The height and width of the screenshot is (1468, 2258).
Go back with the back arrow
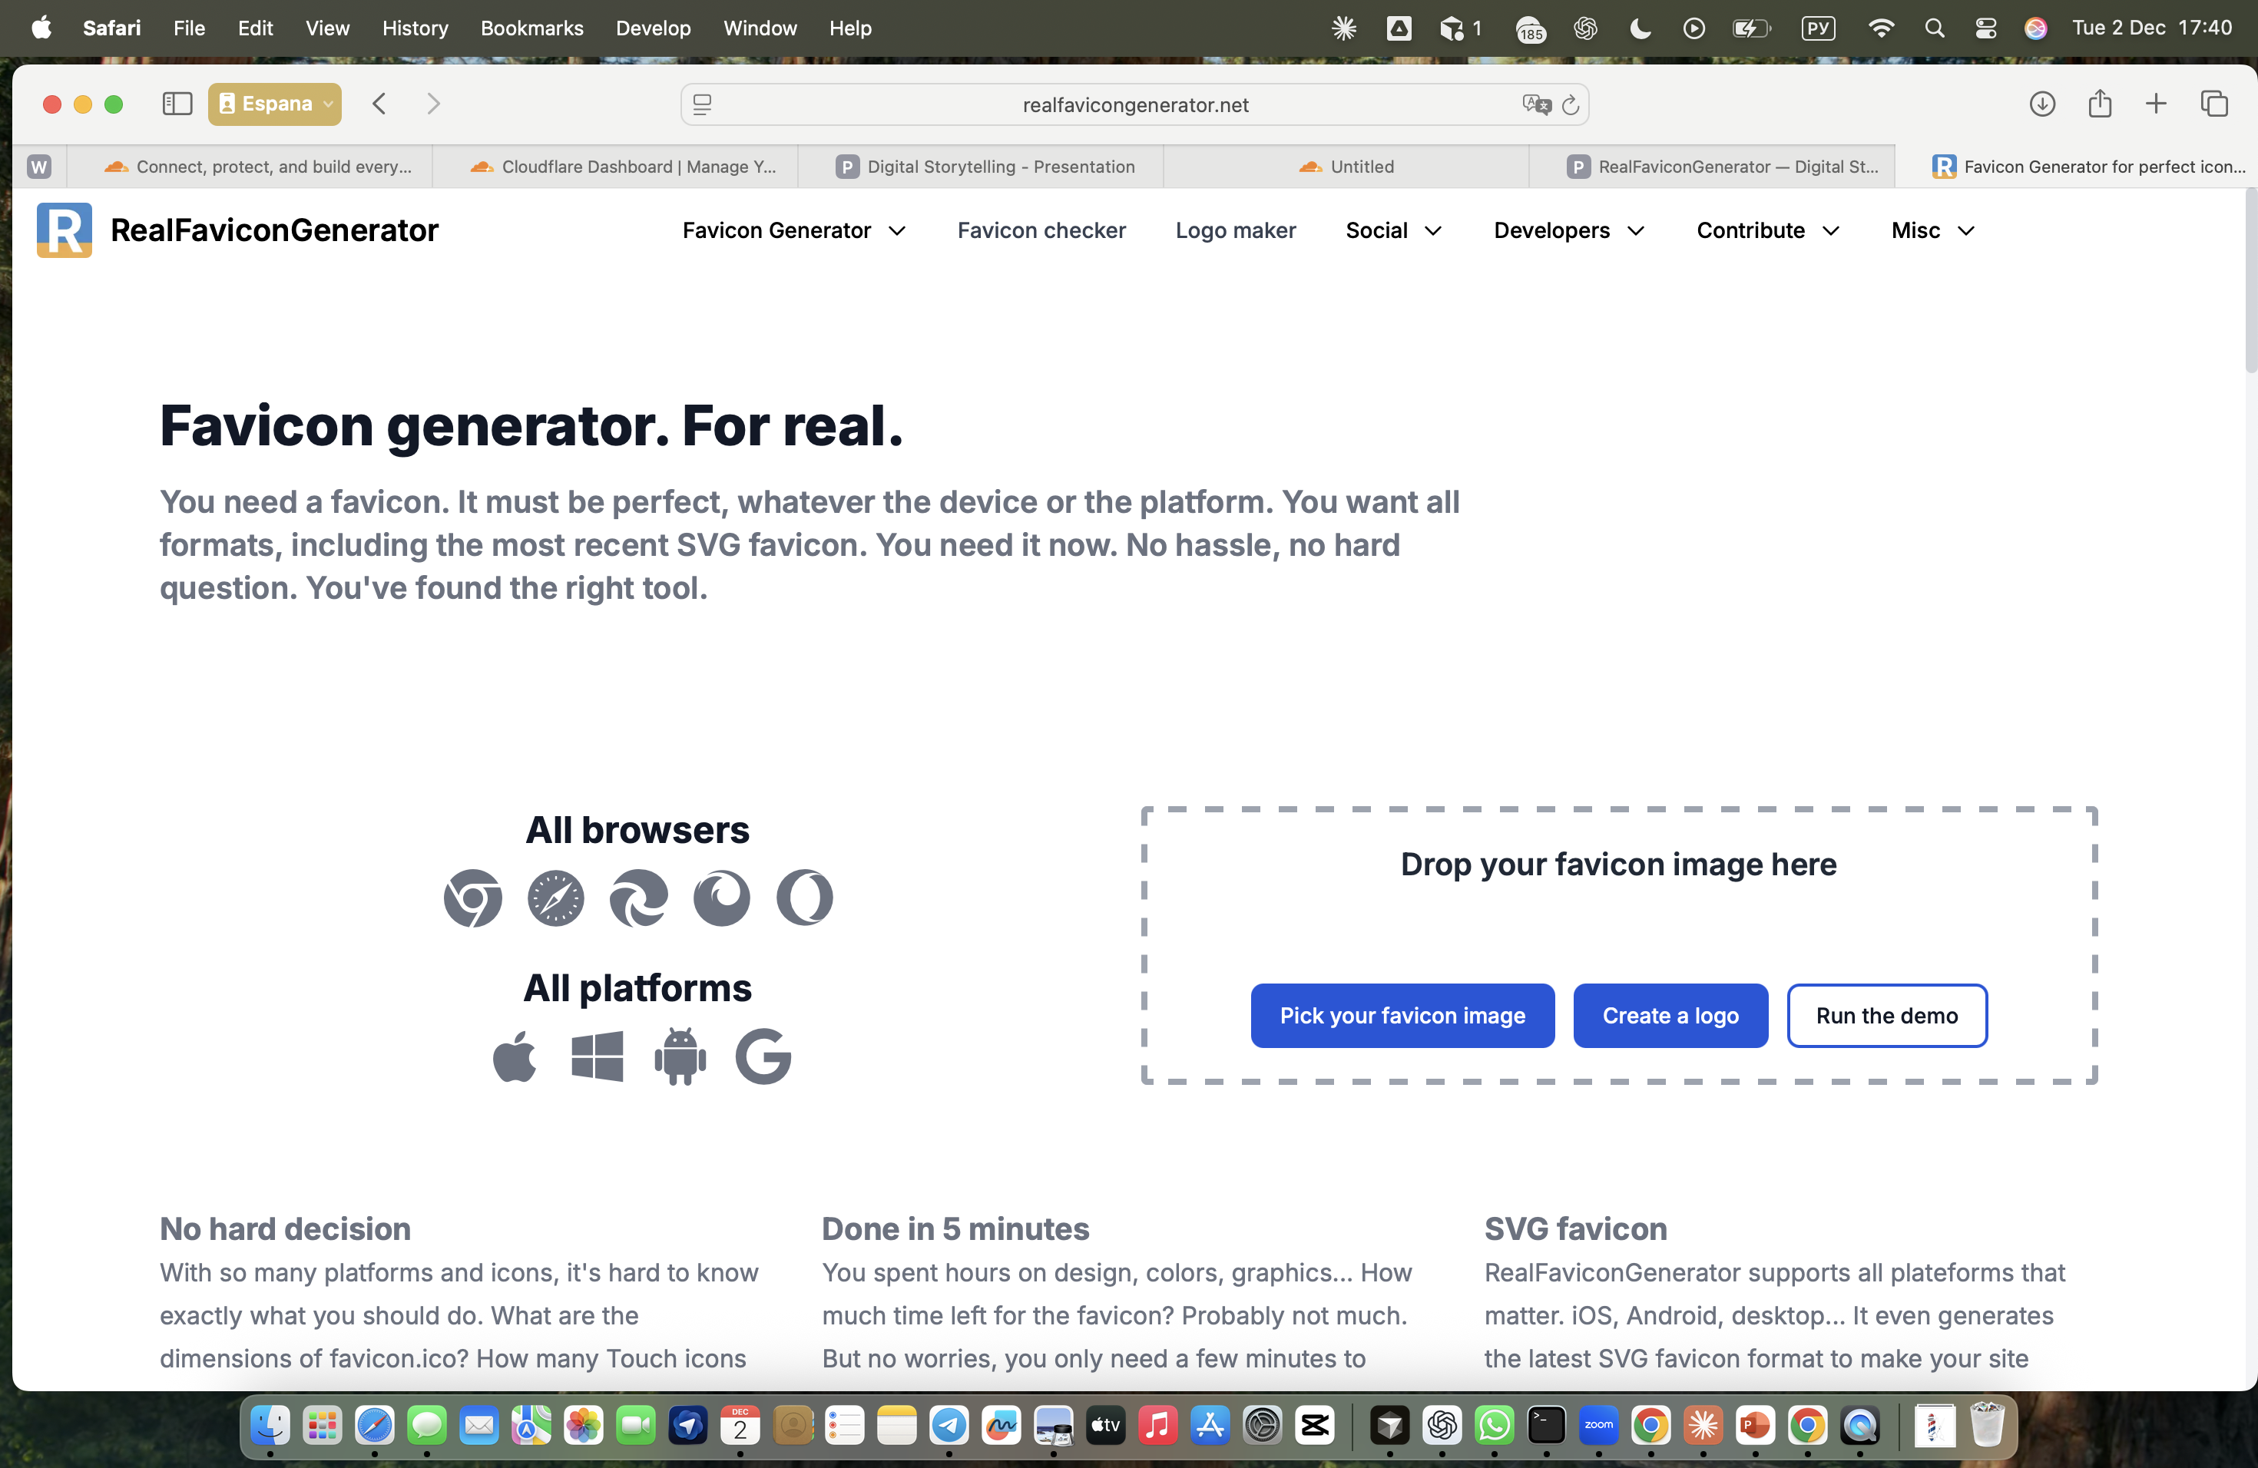(379, 104)
